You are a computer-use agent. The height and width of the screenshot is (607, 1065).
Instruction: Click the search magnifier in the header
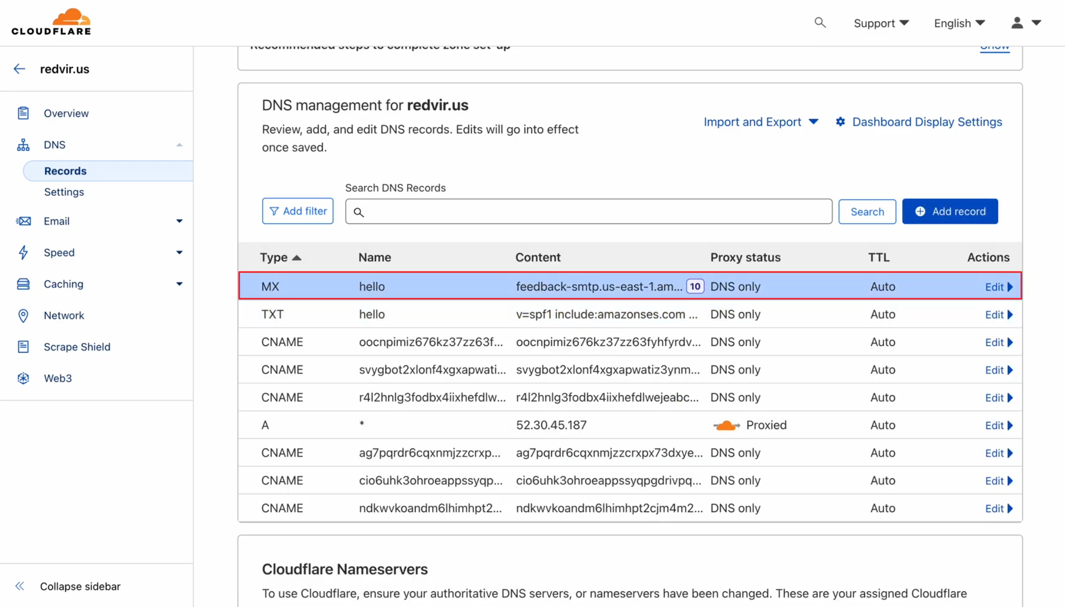coord(820,23)
